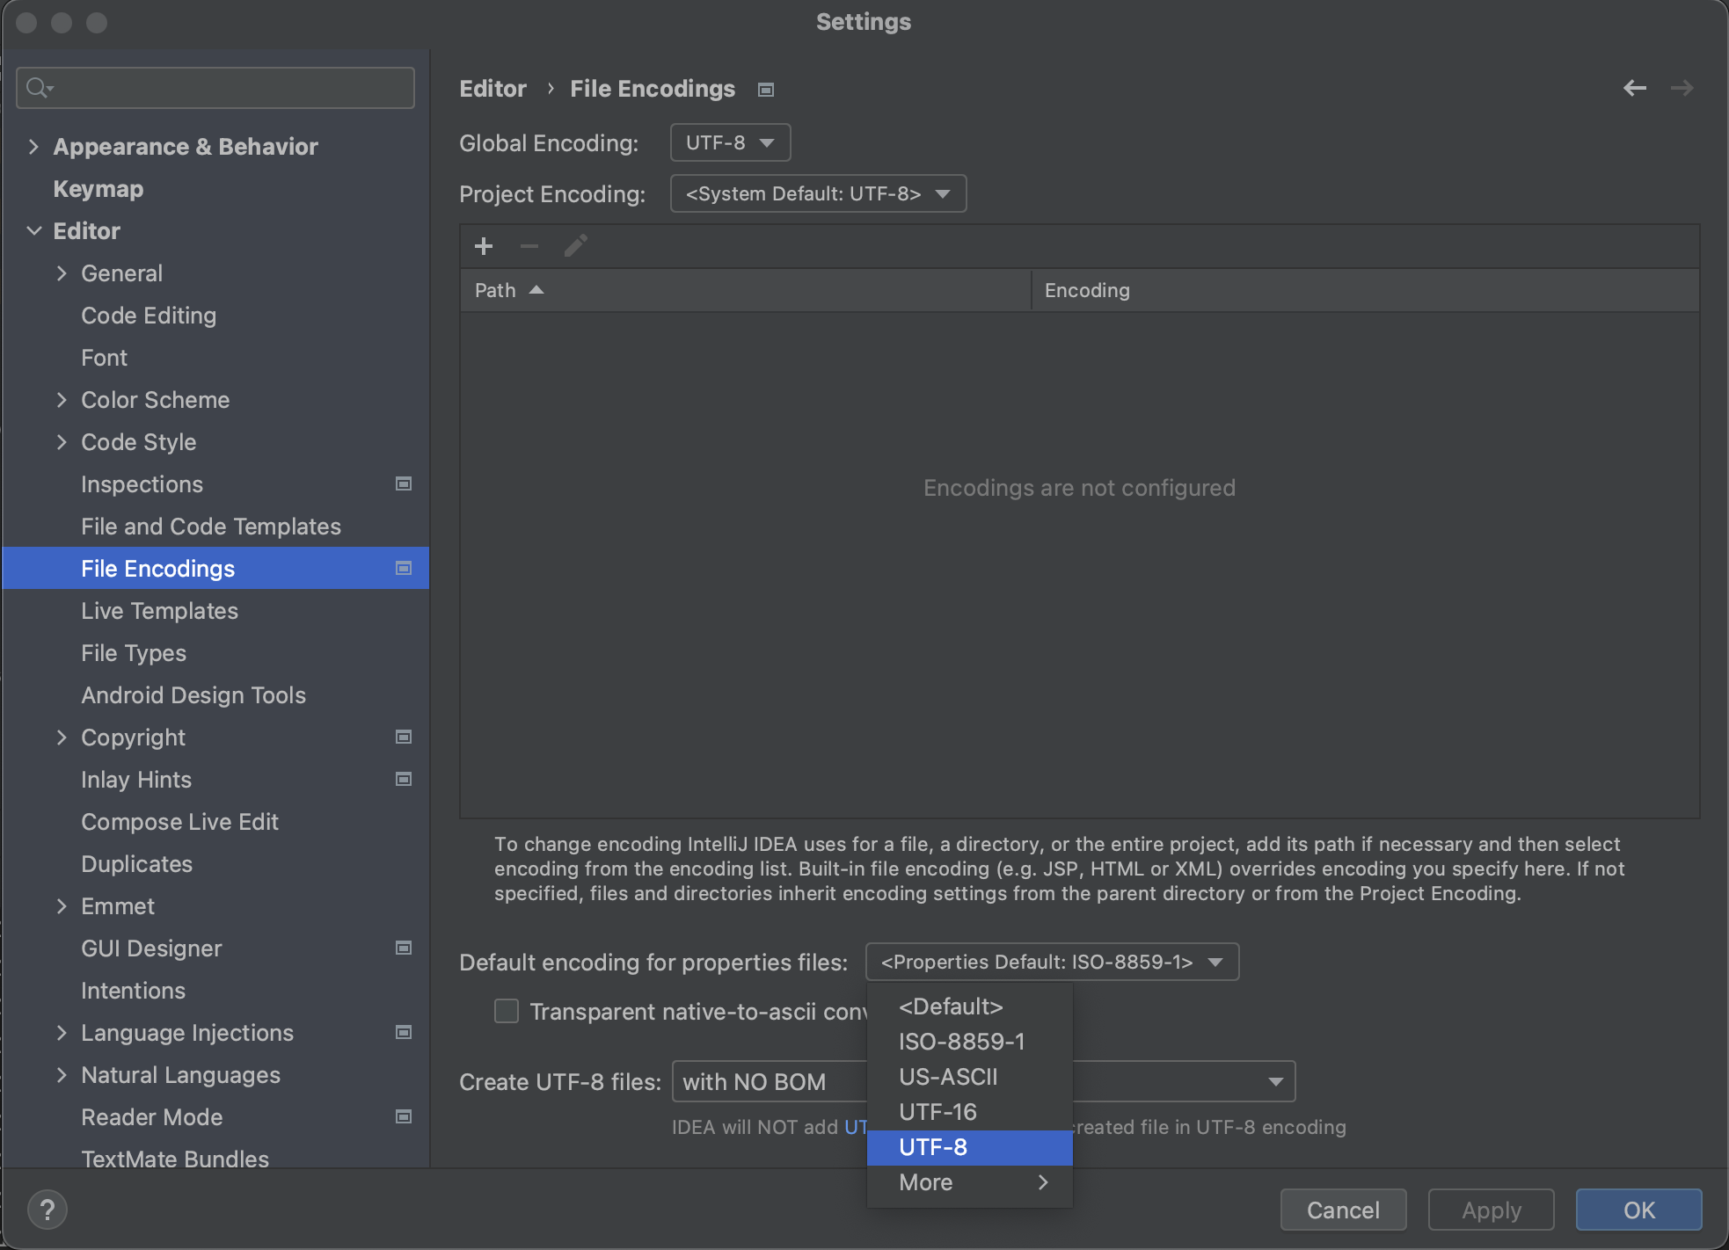Select UTF-8 in the encoding popup
1729x1250 pixels.
[933, 1147]
